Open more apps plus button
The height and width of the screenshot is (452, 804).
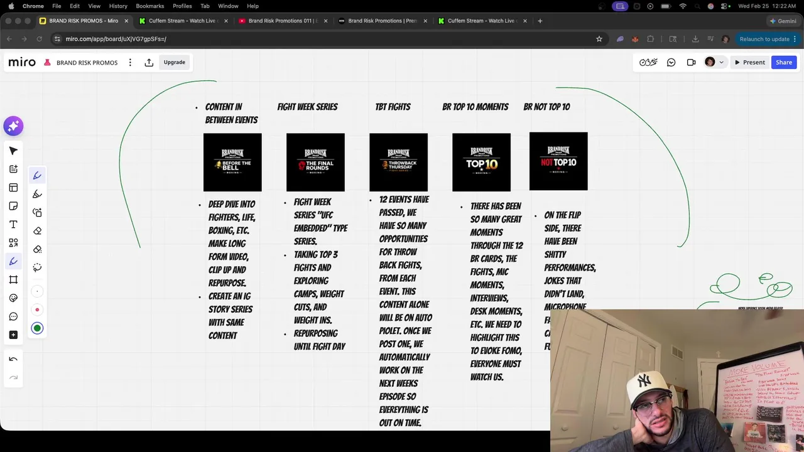click(13, 335)
